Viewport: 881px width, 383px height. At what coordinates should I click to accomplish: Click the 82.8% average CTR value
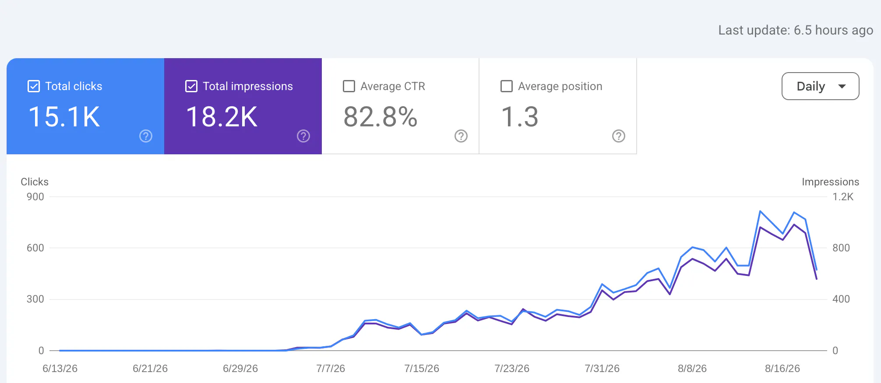[381, 117]
